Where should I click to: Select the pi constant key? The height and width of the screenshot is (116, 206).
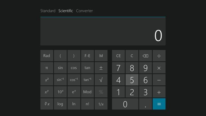tap(47, 68)
